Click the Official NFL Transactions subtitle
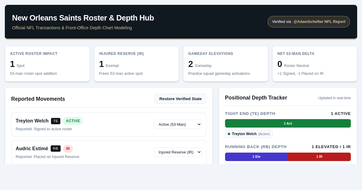The image size is (362, 190). coord(72,28)
